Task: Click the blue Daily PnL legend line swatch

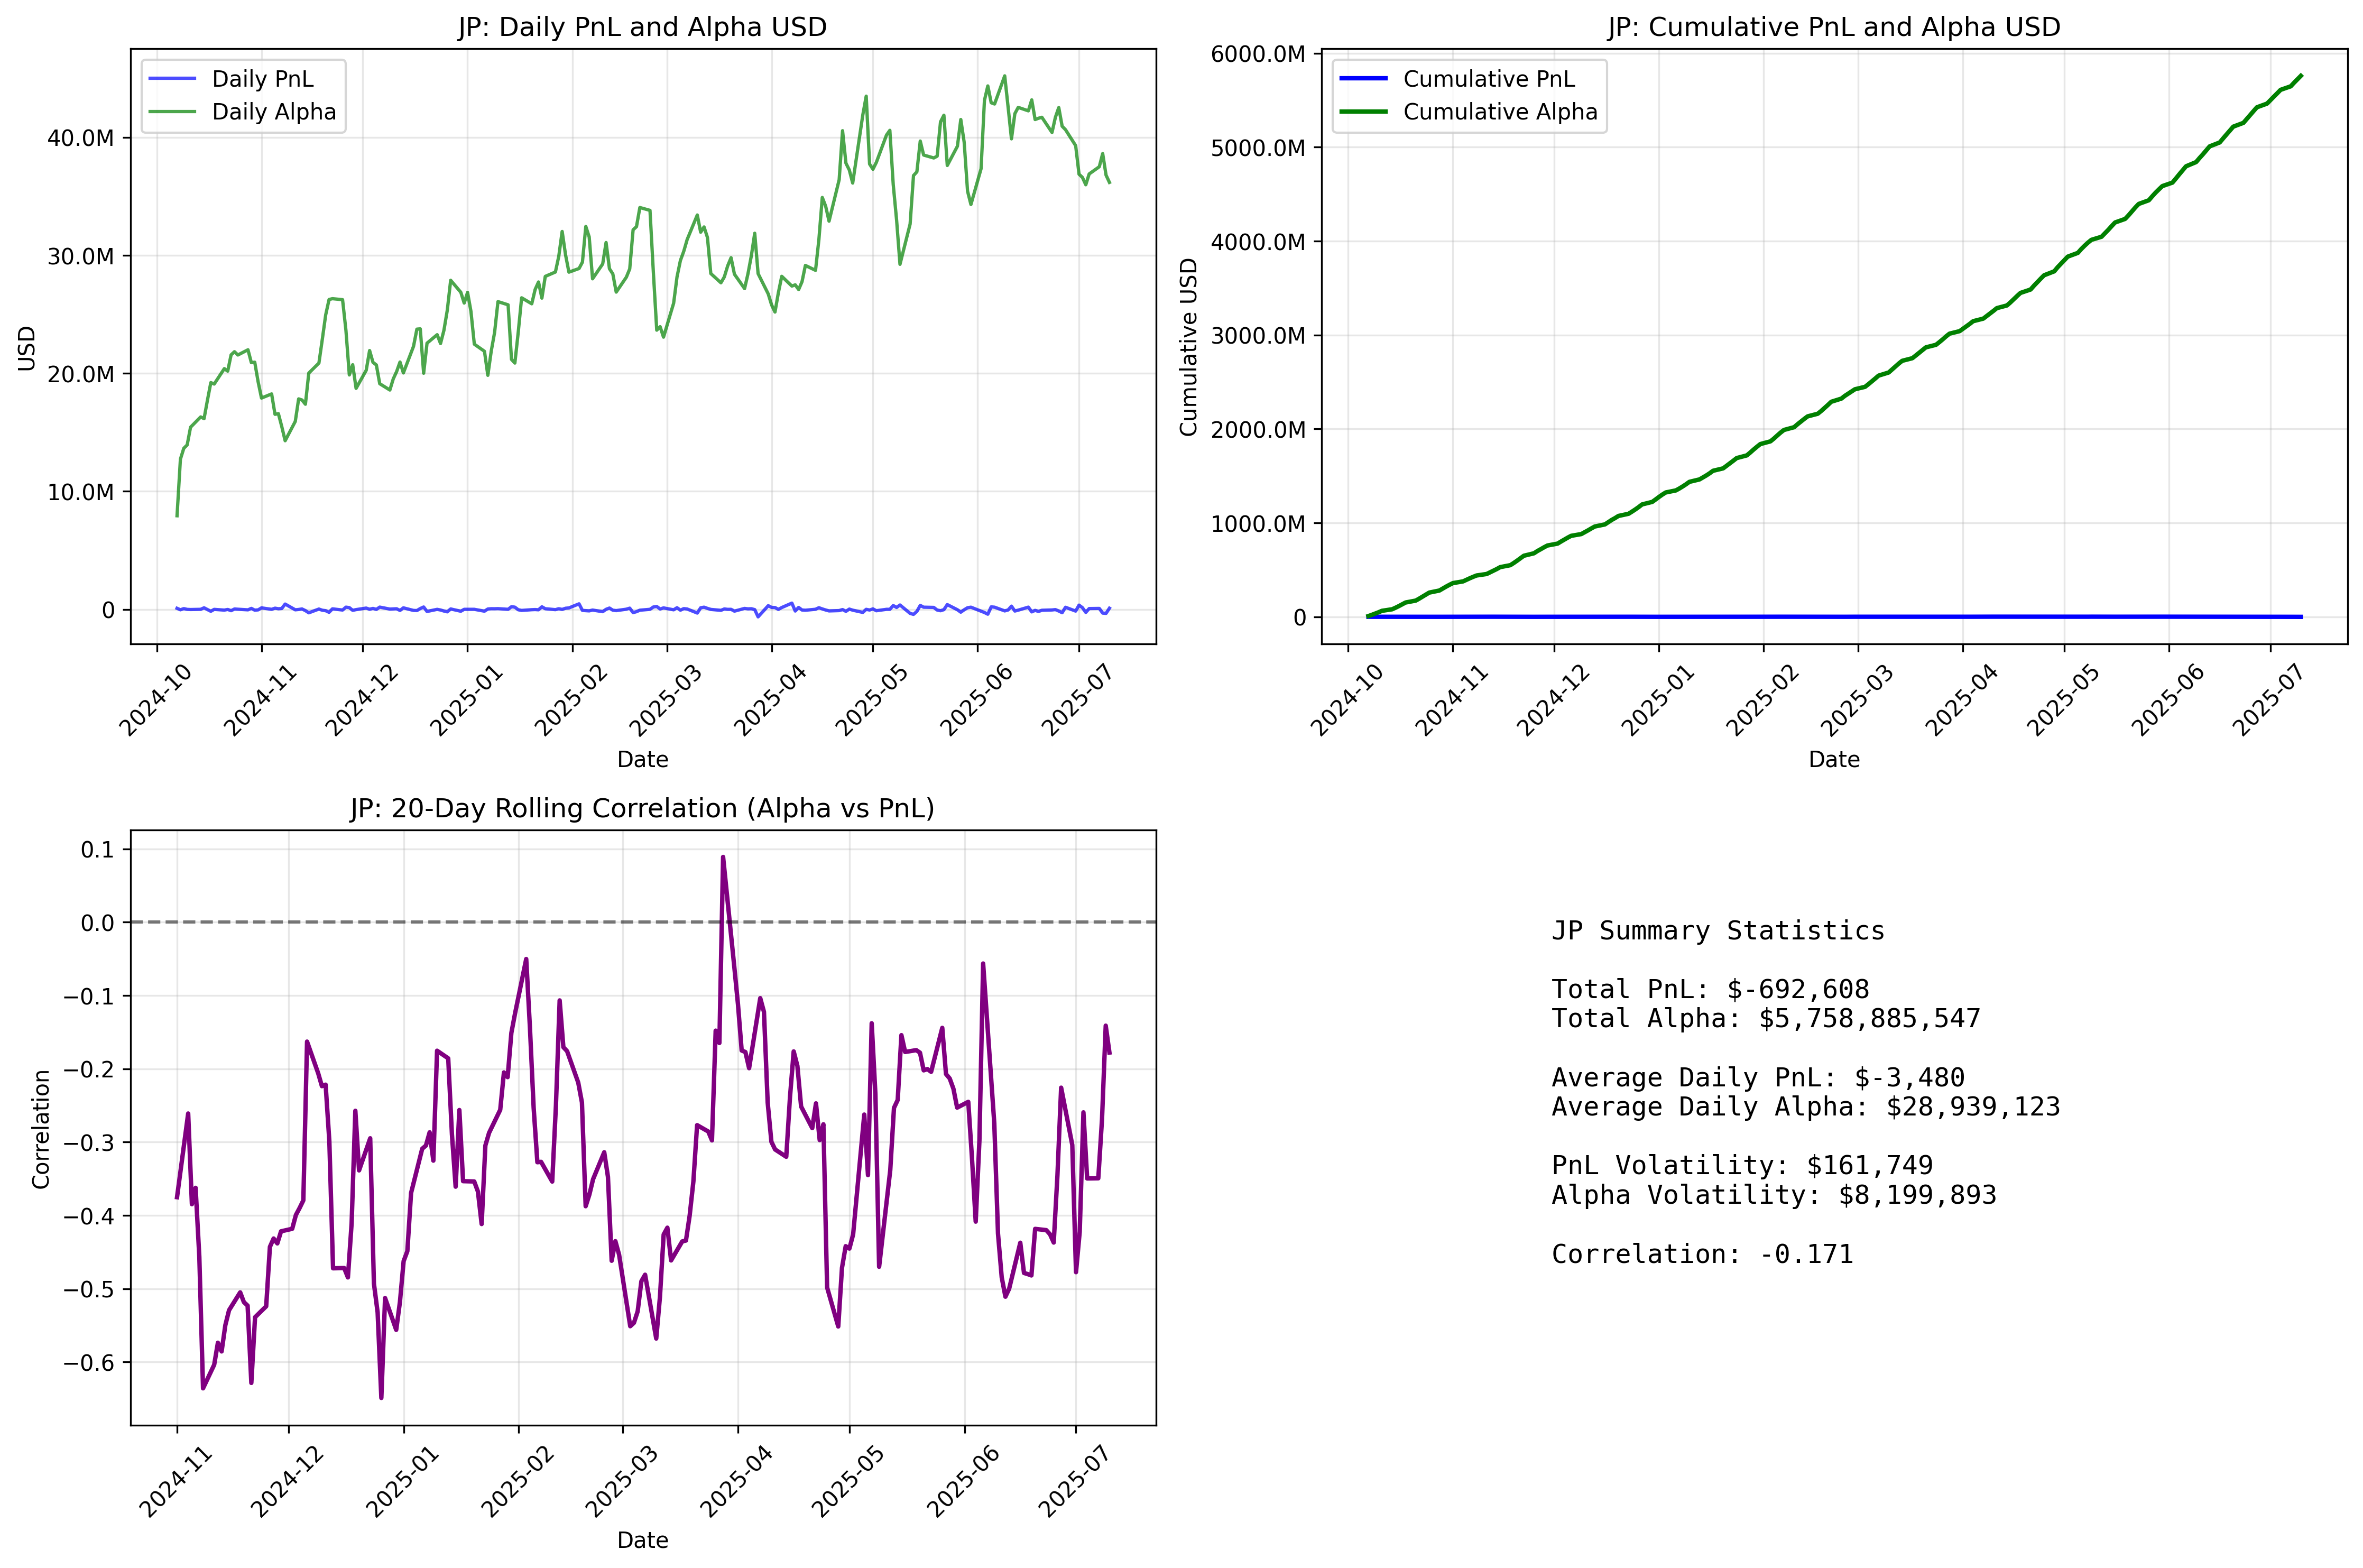Action: click(x=172, y=79)
